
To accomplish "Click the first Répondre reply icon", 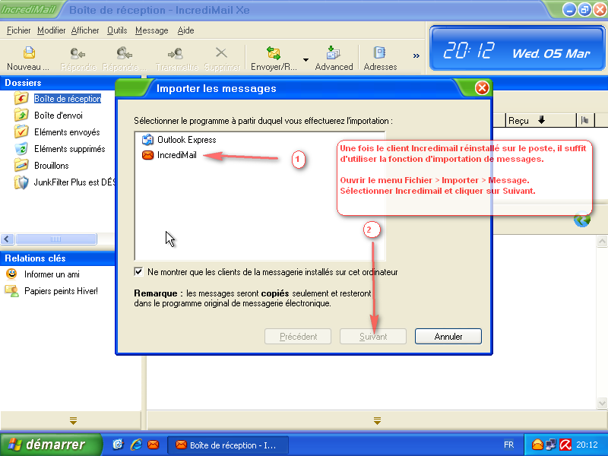I will coord(78,53).
